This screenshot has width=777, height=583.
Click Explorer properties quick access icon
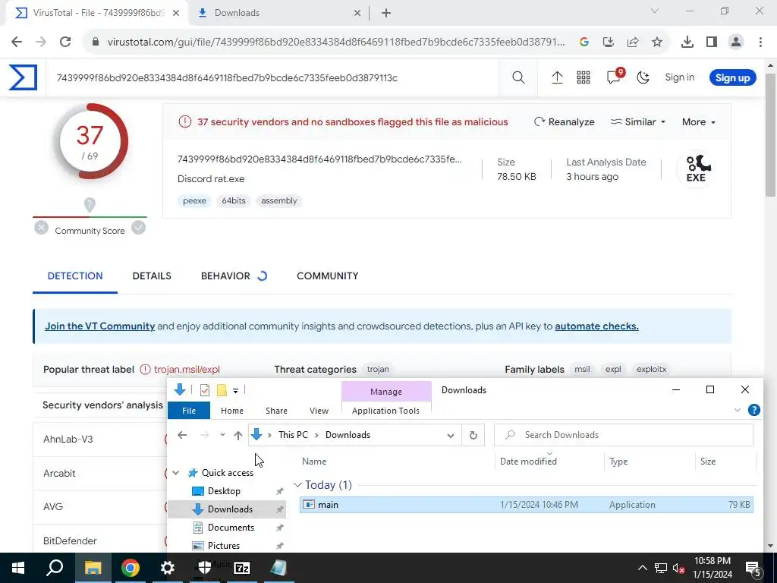(204, 390)
